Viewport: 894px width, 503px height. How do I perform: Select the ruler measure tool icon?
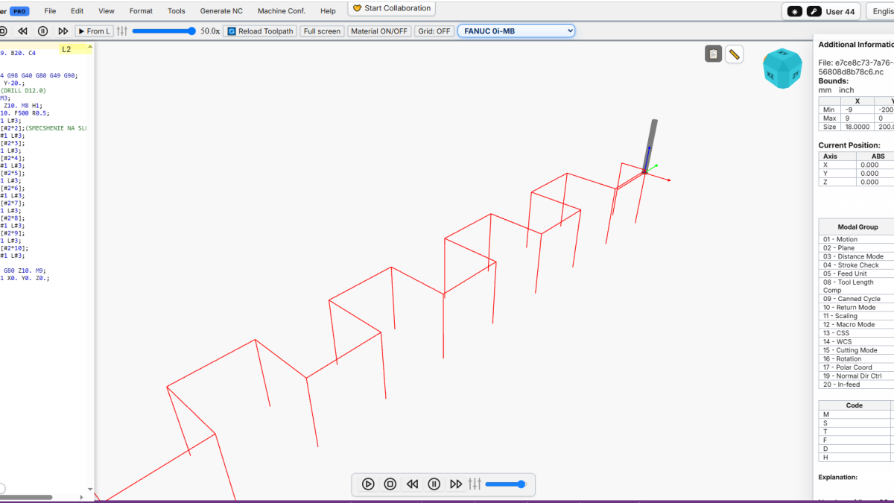734,54
